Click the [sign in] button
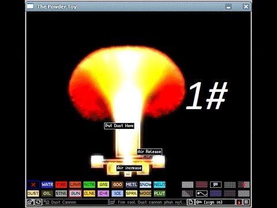This screenshot has height=208, width=277. 215,202
